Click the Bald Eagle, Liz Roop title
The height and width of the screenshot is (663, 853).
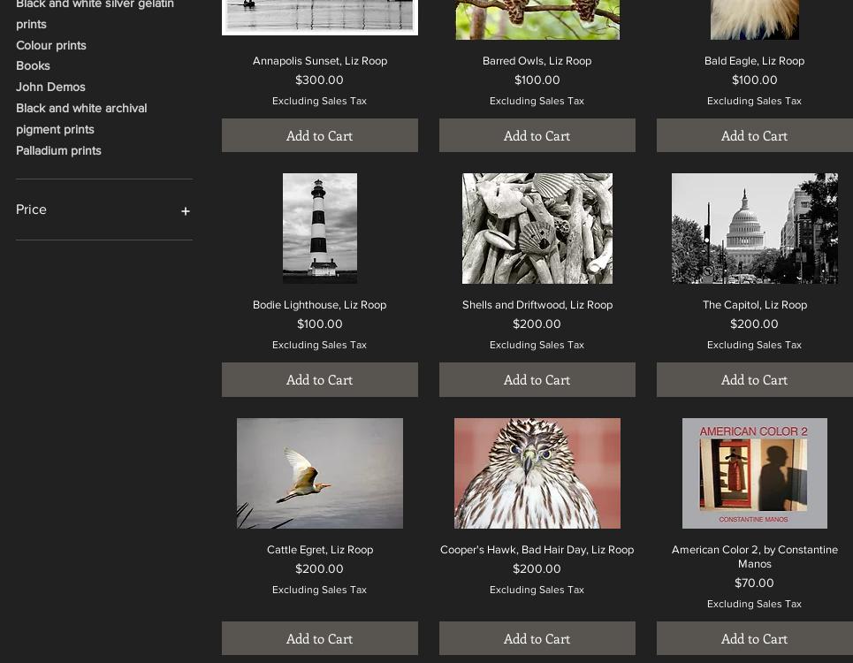click(x=754, y=61)
